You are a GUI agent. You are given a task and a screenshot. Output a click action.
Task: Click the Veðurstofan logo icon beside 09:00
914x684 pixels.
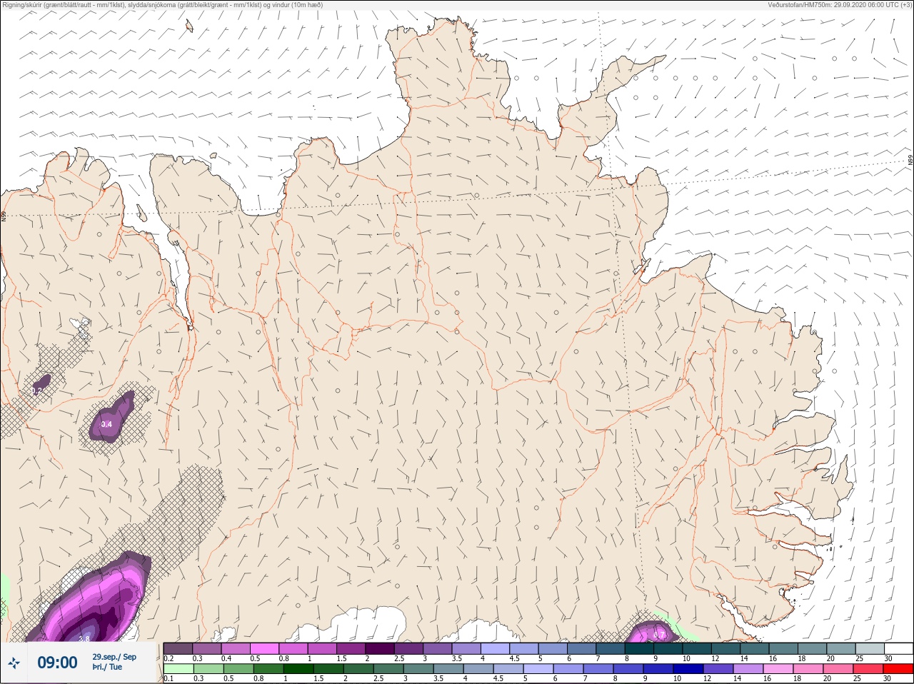pyautogui.click(x=14, y=663)
